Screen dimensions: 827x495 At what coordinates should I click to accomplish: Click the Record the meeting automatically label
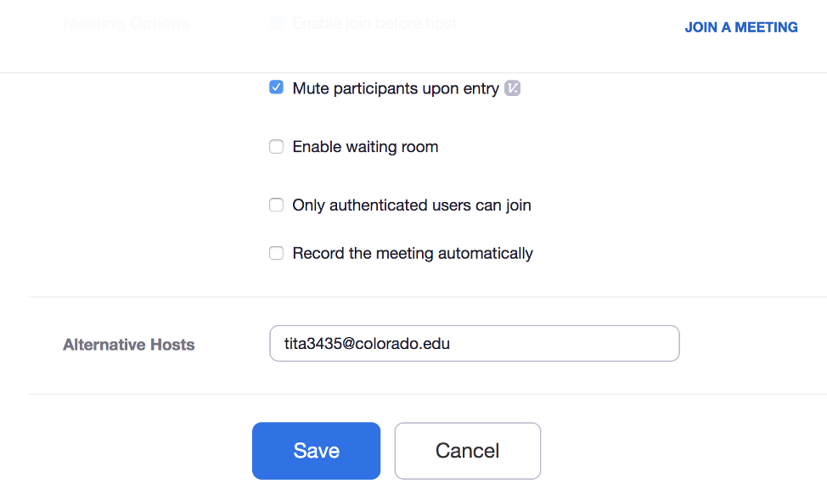tap(413, 254)
